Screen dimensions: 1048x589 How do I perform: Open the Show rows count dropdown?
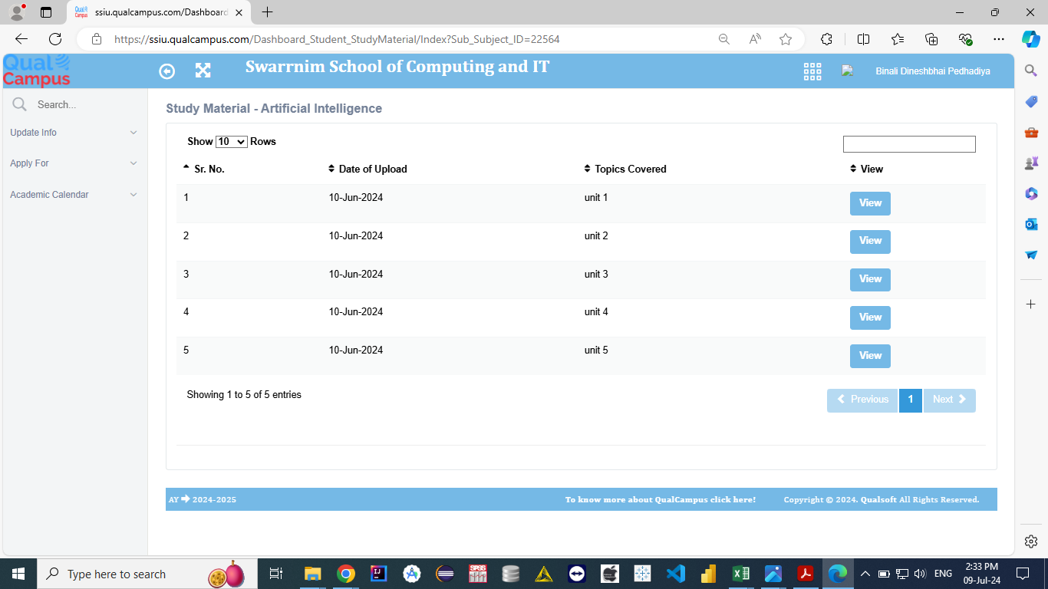[x=232, y=142]
